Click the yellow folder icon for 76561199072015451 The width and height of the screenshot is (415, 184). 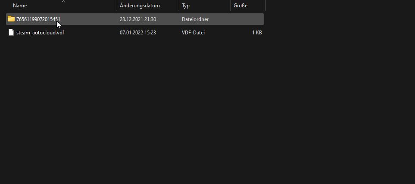point(11,19)
